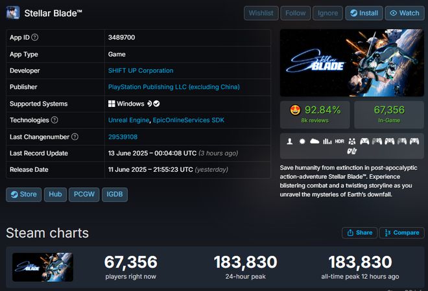Click the 183,830 24-hour peak figure
Image resolution: width=428 pixels, height=291 pixels.
coord(245,262)
